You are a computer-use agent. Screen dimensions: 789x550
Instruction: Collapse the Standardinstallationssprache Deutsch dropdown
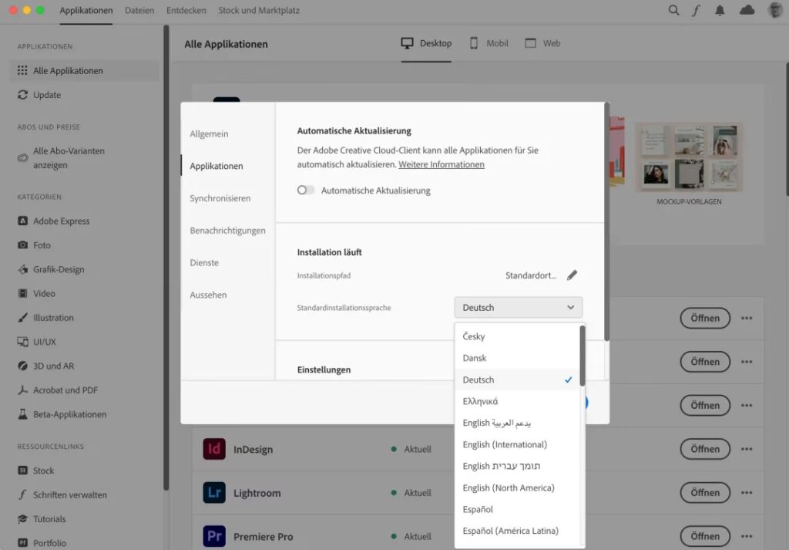[x=519, y=308]
